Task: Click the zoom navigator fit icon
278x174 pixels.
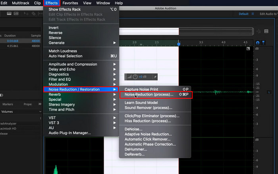Action: pyautogui.click(x=259, y=31)
